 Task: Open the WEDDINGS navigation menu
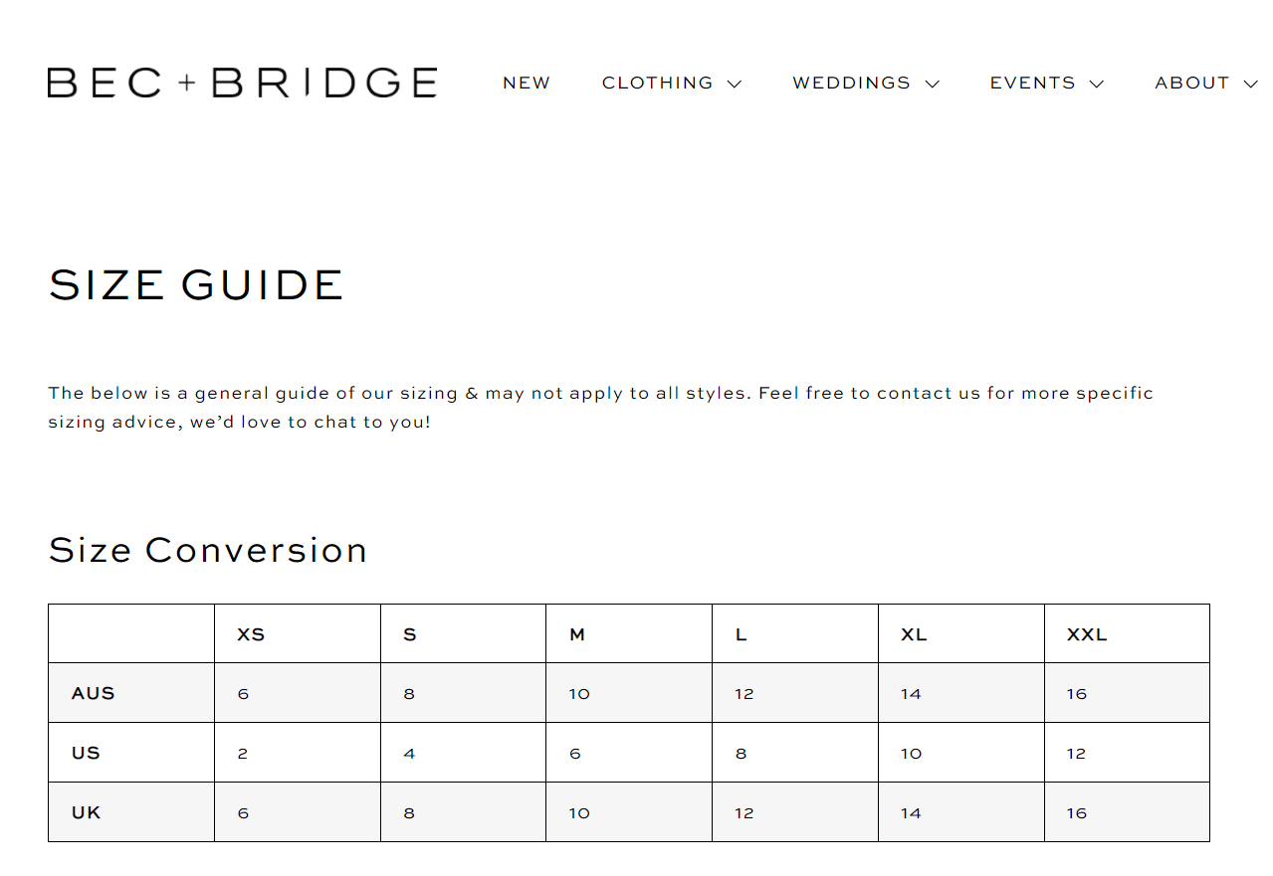(852, 84)
